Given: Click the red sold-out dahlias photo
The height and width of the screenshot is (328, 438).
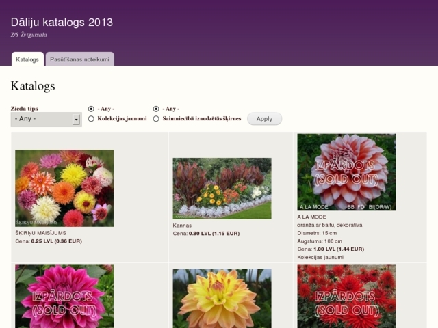Looking at the screenshot, I should point(346,296).
